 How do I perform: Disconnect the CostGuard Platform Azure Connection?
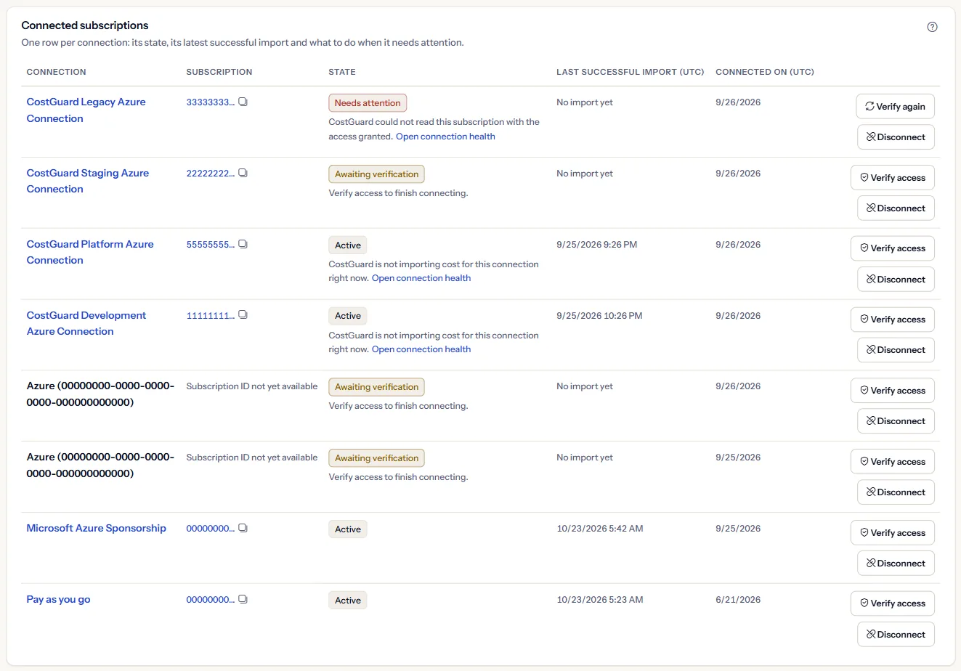[896, 280]
